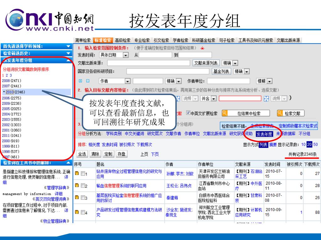
Task: Click the yellow document icon for result 4
Action: tap(77, 212)
